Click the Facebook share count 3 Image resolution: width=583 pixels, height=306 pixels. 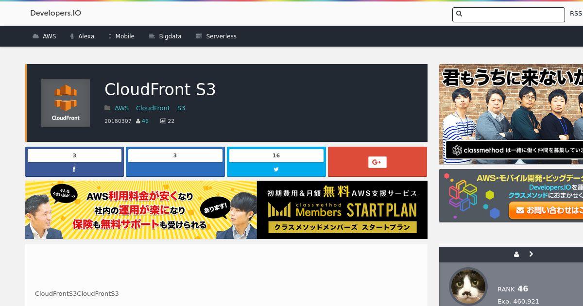74,155
